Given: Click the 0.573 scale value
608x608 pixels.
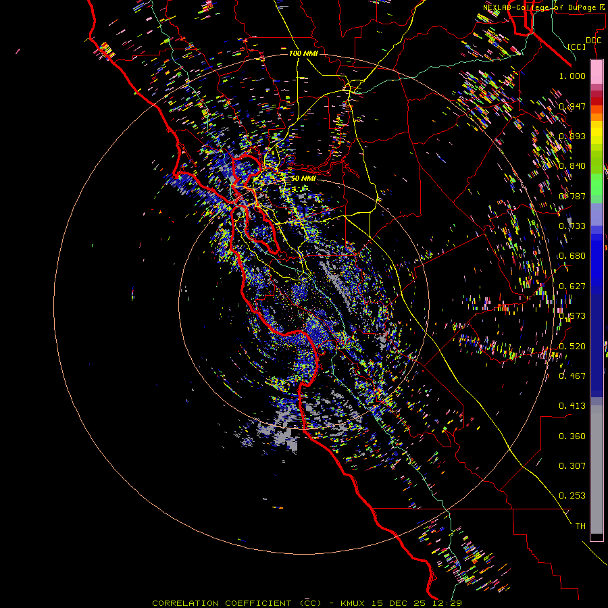Looking at the screenshot, I should [572, 315].
